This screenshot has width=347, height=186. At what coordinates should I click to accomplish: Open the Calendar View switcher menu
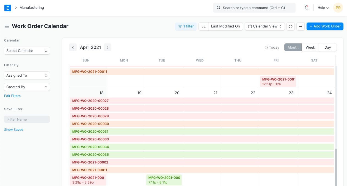click(265, 26)
